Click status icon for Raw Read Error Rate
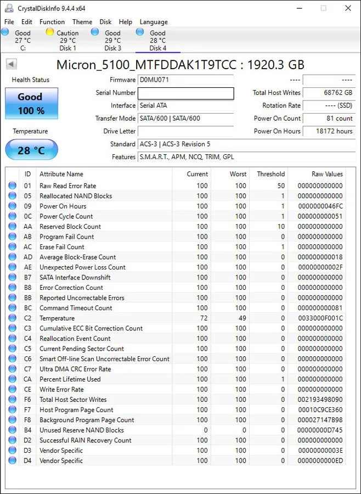This screenshot has height=494, width=361. coord(12,186)
